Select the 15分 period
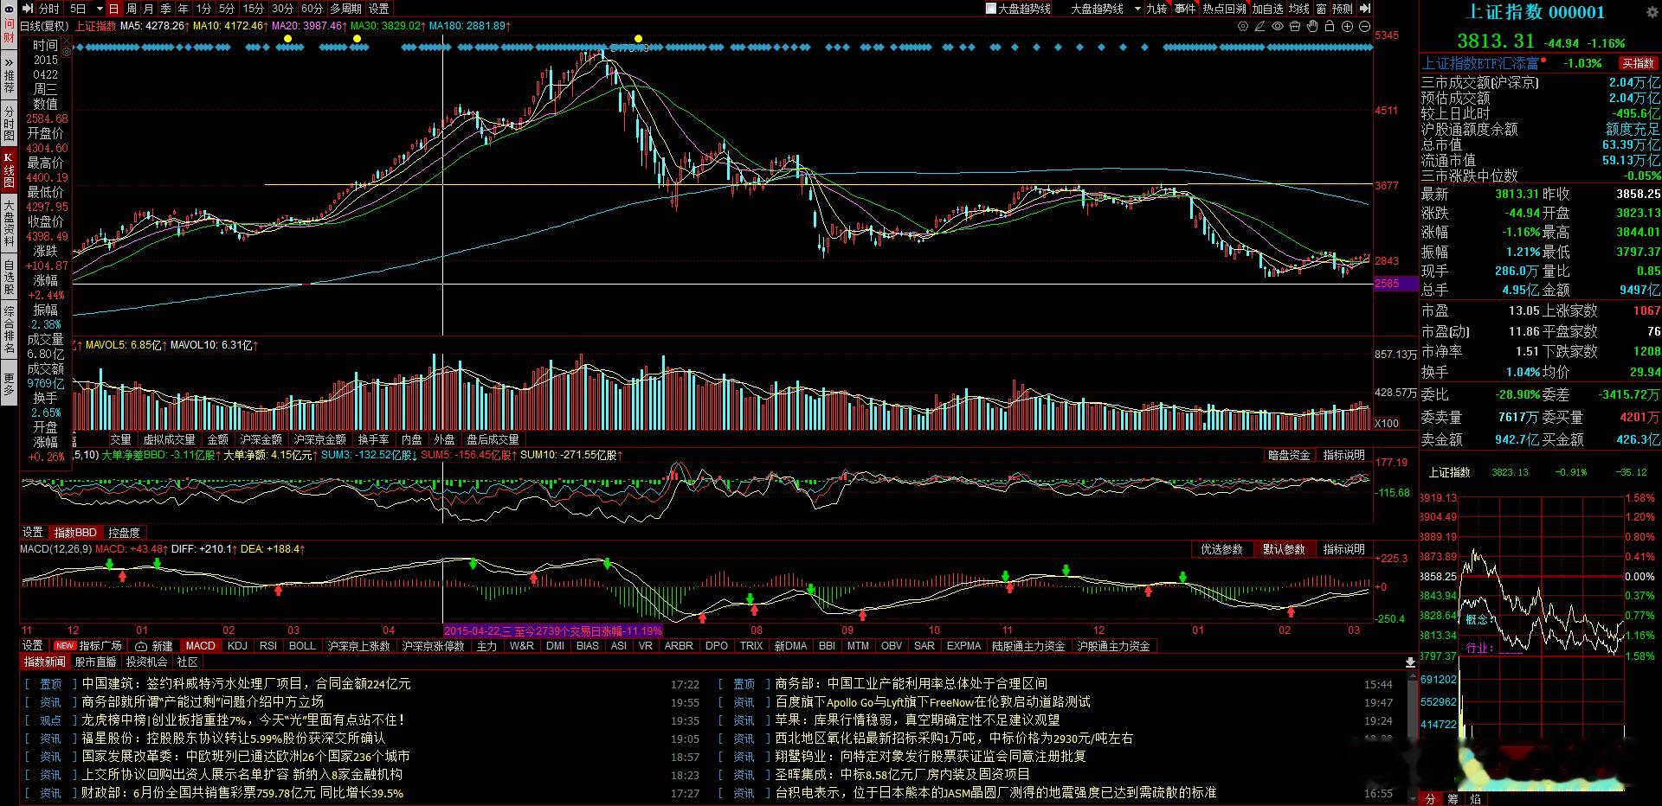This screenshot has width=1662, height=806. (x=254, y=9)
